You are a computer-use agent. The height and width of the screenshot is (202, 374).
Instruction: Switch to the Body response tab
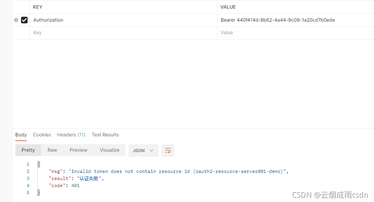click(x=21, y=135)
